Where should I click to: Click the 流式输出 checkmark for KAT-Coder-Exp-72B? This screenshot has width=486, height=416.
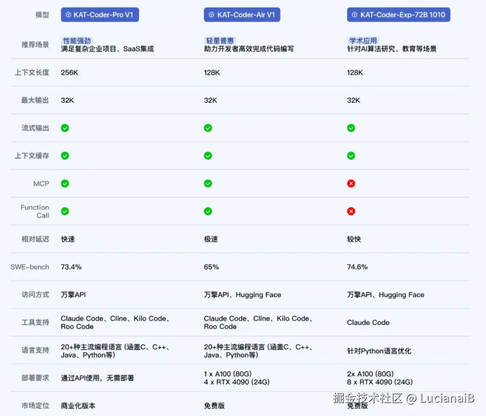(351, 128)
